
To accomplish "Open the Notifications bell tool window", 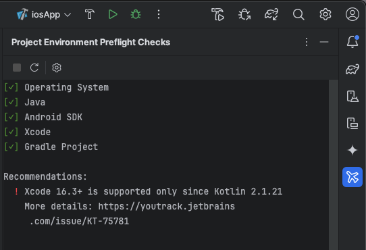I will [352, 42].
